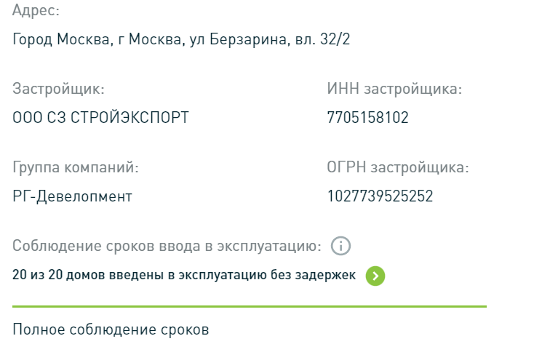542x360 pixels.
Task: Click the ИНН застройщика: label
Action: [394, 89]
